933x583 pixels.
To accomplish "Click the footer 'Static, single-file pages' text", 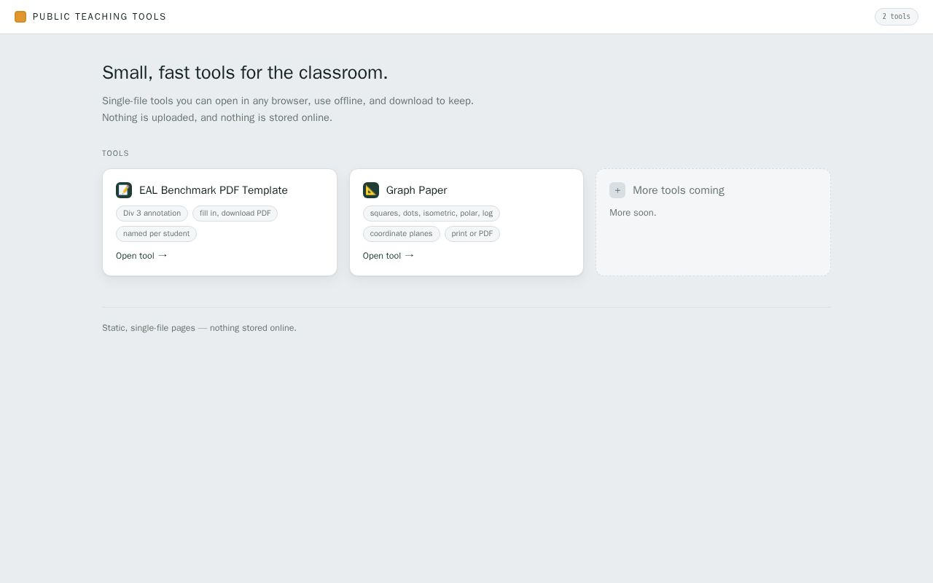I will pyautogui.click(x=199, y=328).
